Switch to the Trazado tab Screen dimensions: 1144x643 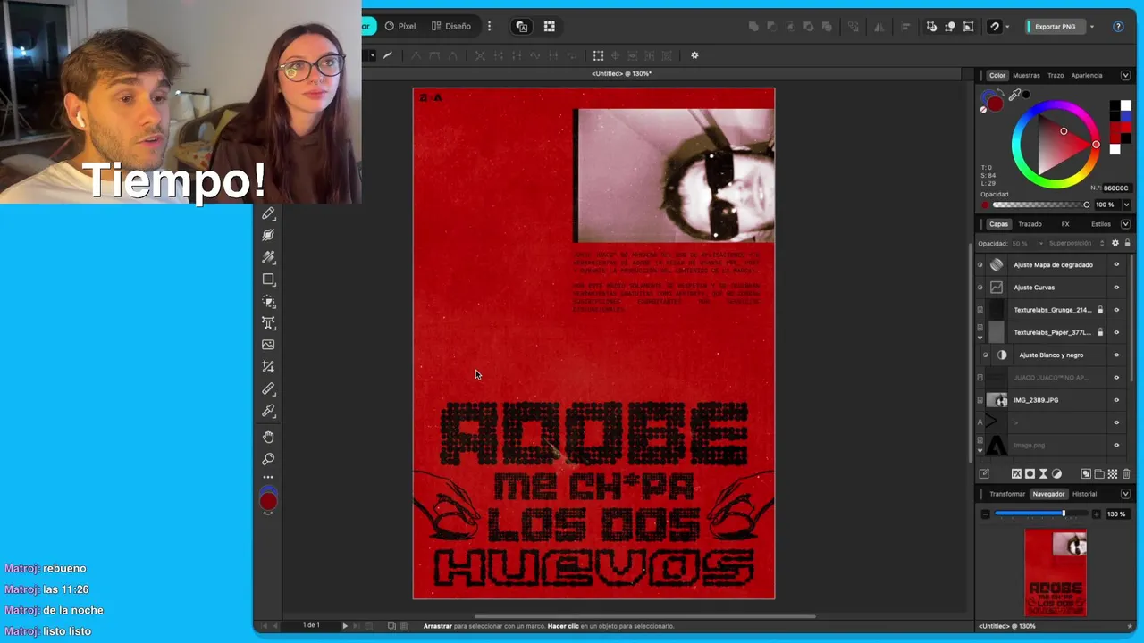point(1030,224)
